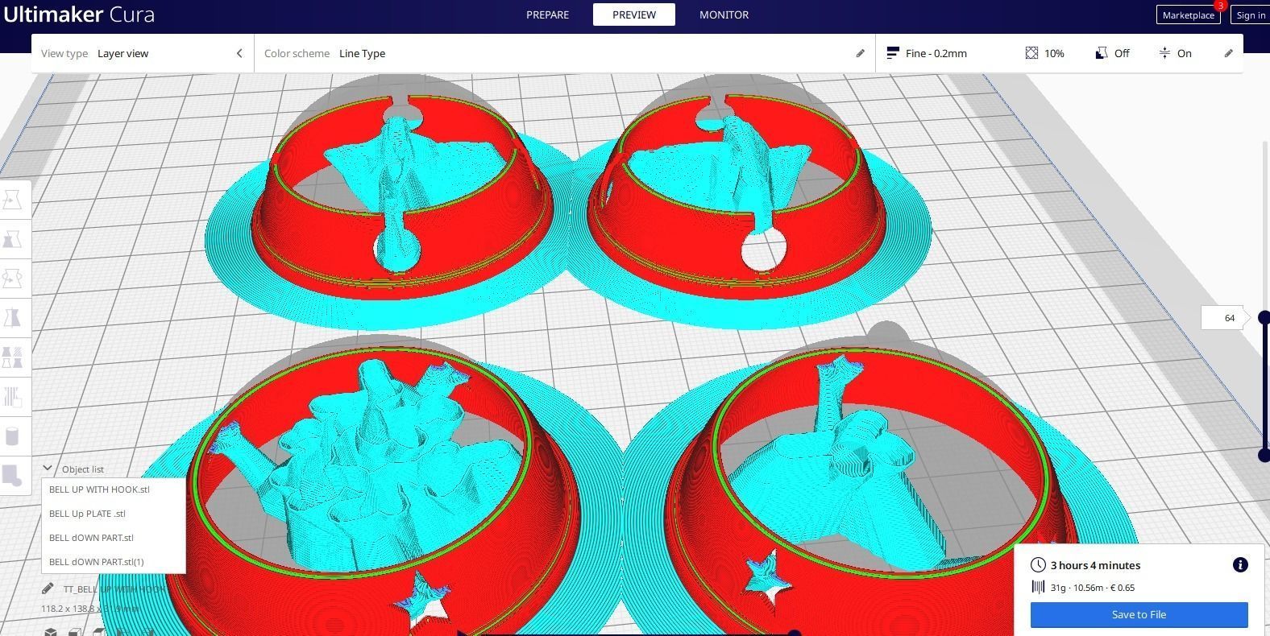Click the 3 hours 4 minutes estimate

1095,565
